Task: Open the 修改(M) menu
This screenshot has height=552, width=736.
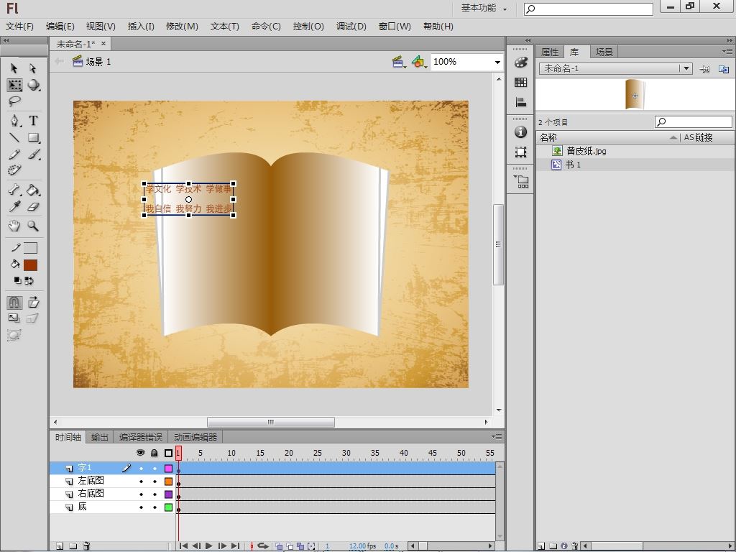Action: [182, 27]
